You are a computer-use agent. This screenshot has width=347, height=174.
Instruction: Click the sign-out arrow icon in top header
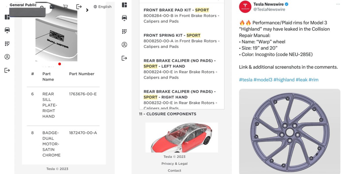point(79,7)
